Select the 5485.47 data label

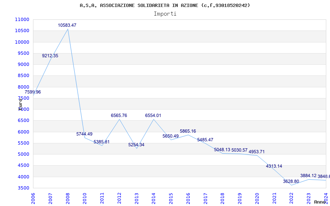205,140
